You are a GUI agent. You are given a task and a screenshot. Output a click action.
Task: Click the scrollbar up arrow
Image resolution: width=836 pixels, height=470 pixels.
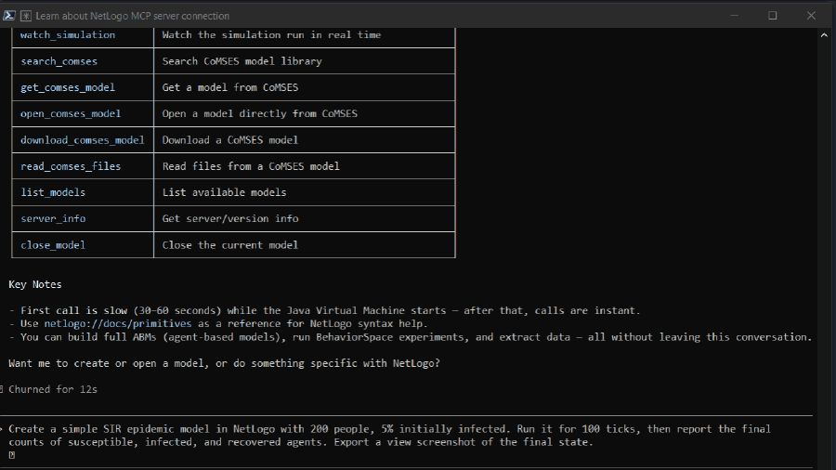pyautogui.click(x=824, y=35)
